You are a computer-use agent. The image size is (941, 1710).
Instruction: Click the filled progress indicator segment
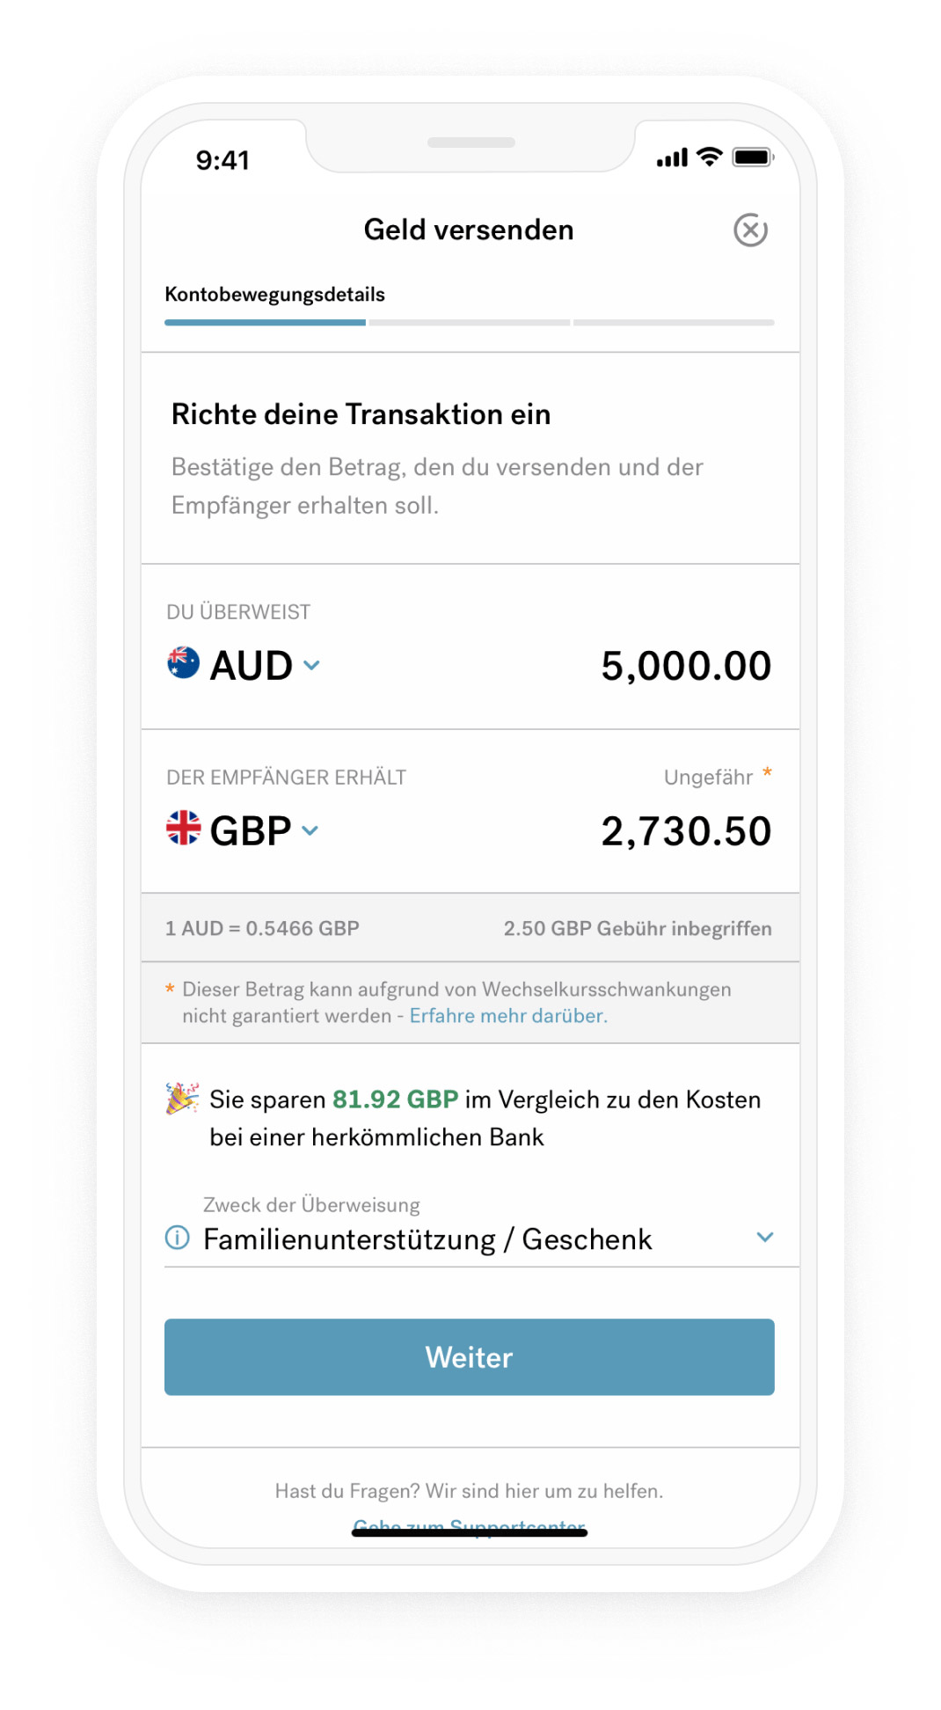[x=265, y=322]
